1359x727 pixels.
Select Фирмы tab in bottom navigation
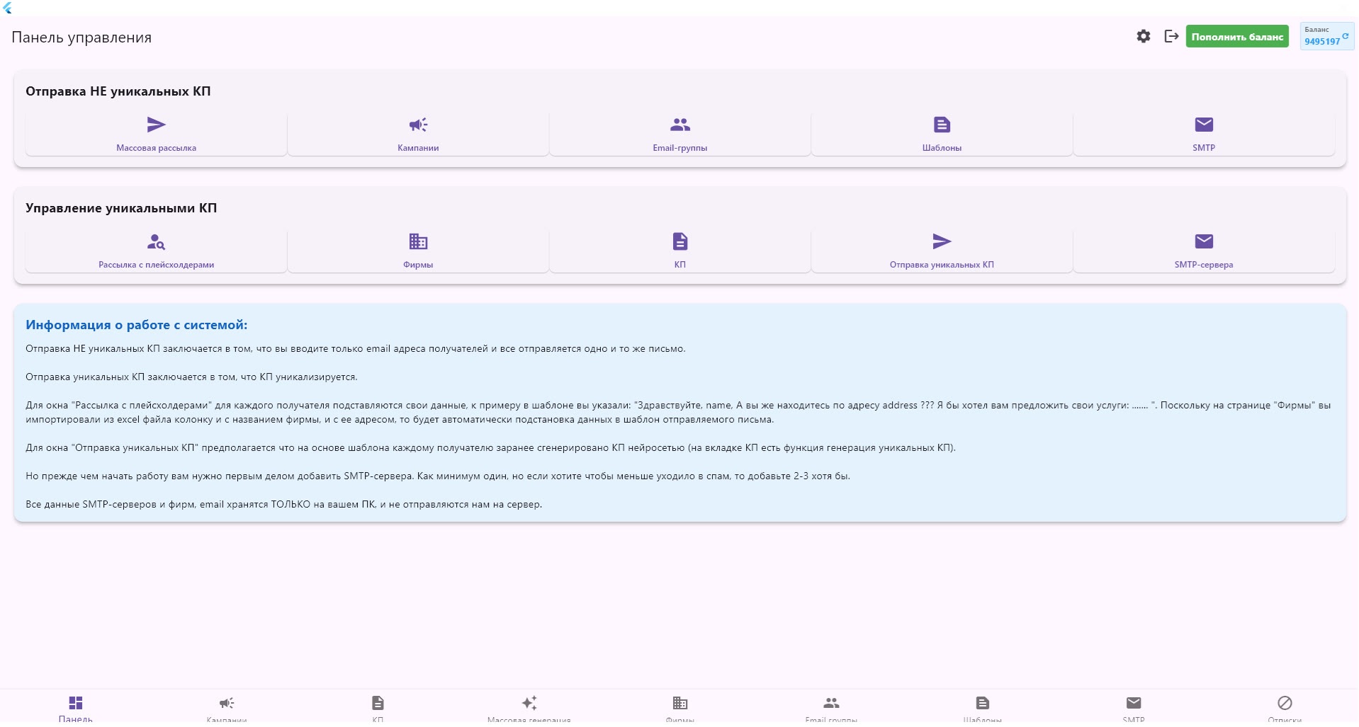[680, 709]
